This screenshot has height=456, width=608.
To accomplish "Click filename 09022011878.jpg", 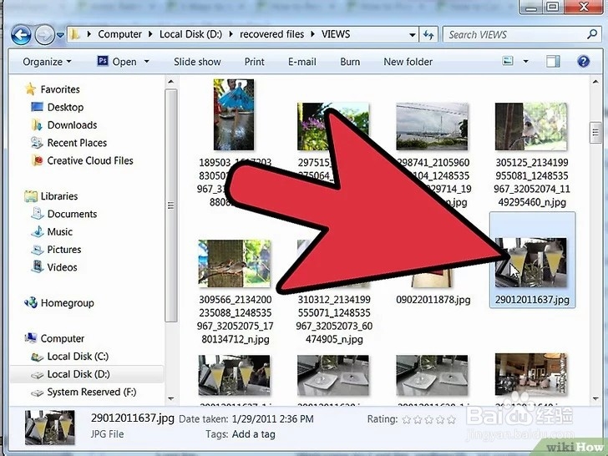I will [433, 300].
